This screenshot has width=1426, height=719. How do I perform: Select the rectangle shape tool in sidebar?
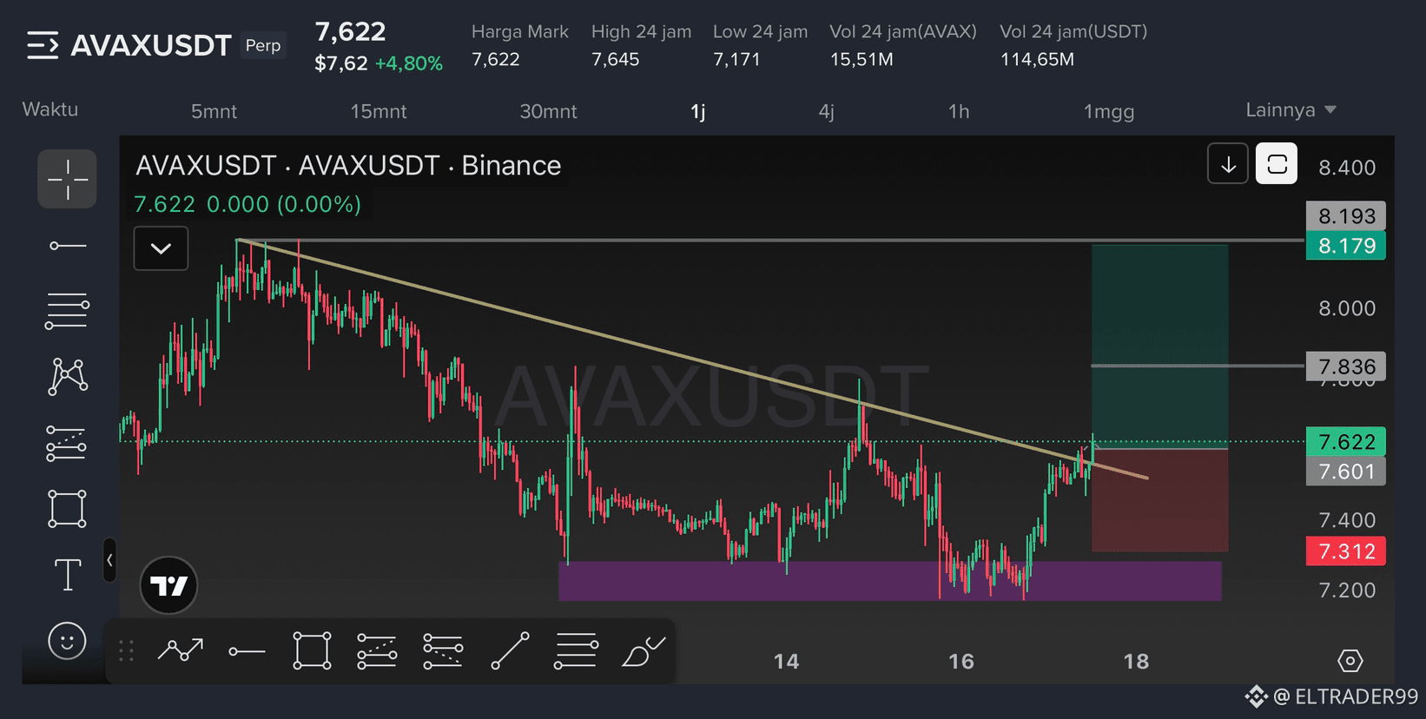(67, 508)
